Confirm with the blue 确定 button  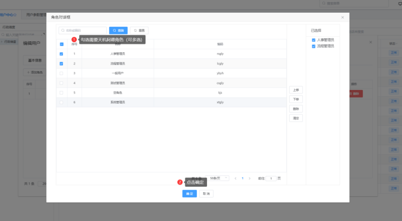(x=189, y=194)
